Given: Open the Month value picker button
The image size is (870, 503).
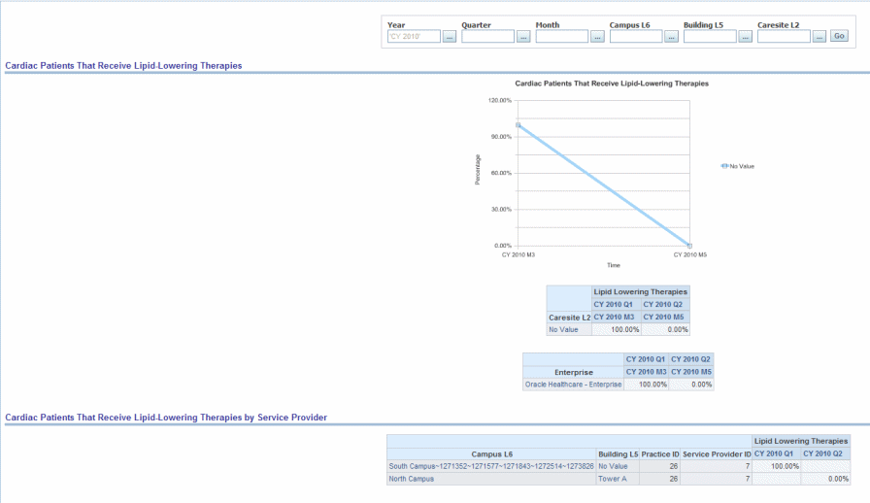Looking at the screenshot, I should tap(597, 37).
